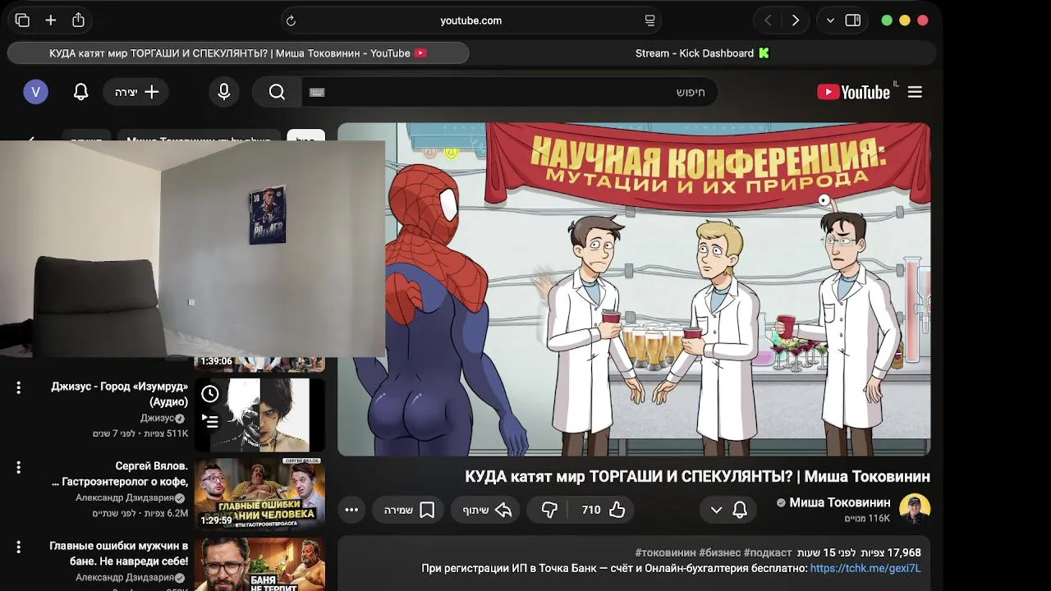
Task: Click the #подкаст hashtag
Action: 768,553
